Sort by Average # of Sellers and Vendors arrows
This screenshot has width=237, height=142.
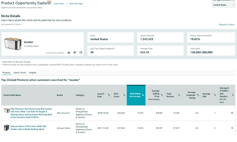coord(233,95)
